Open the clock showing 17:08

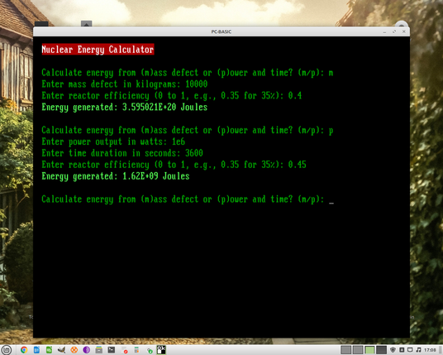(430, 350)
